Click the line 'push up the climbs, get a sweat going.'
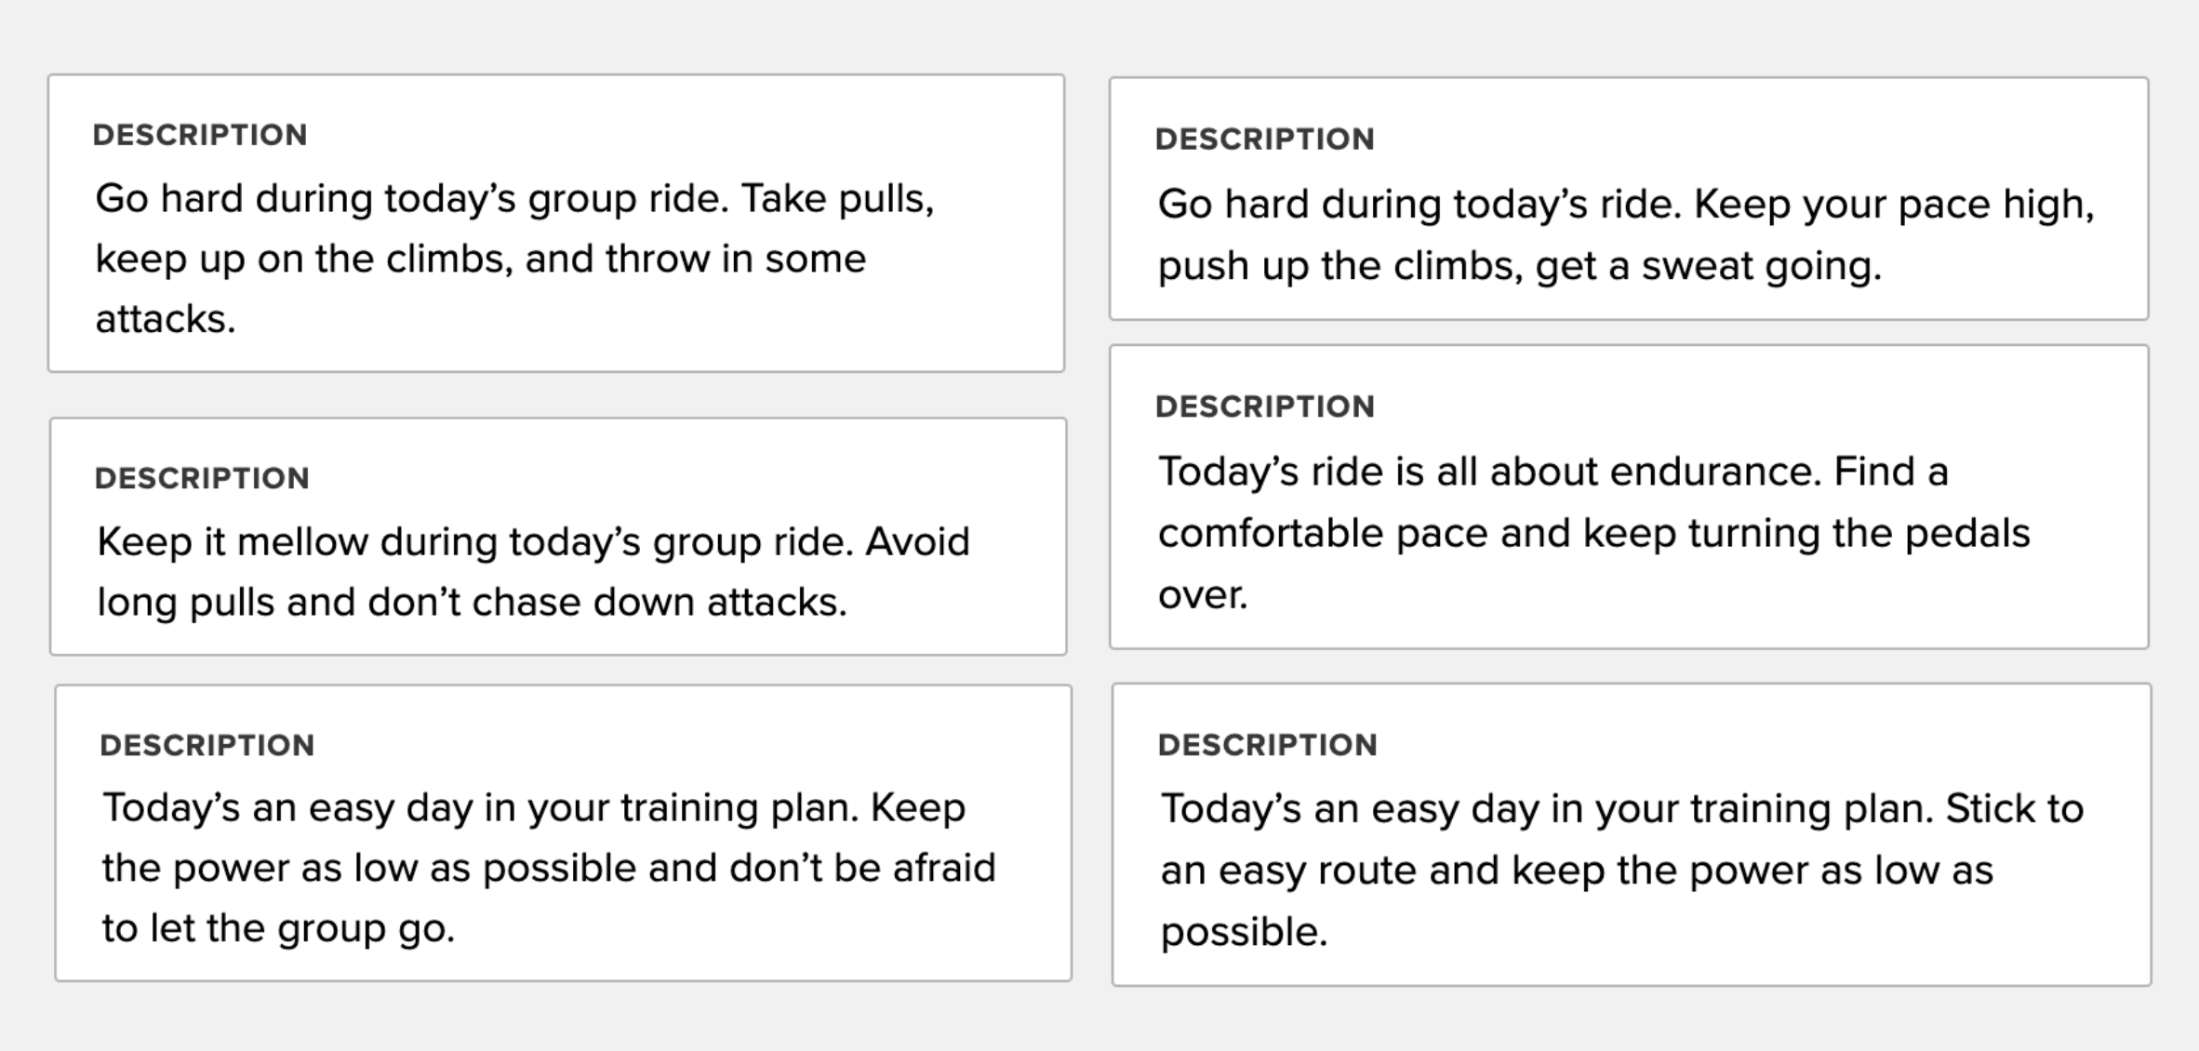The image size is (2199, 1051). click(1519, 266)
